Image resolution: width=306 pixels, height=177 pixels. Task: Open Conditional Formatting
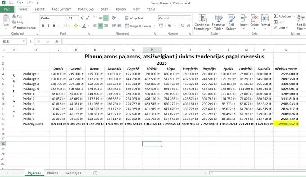pos(202,22)
